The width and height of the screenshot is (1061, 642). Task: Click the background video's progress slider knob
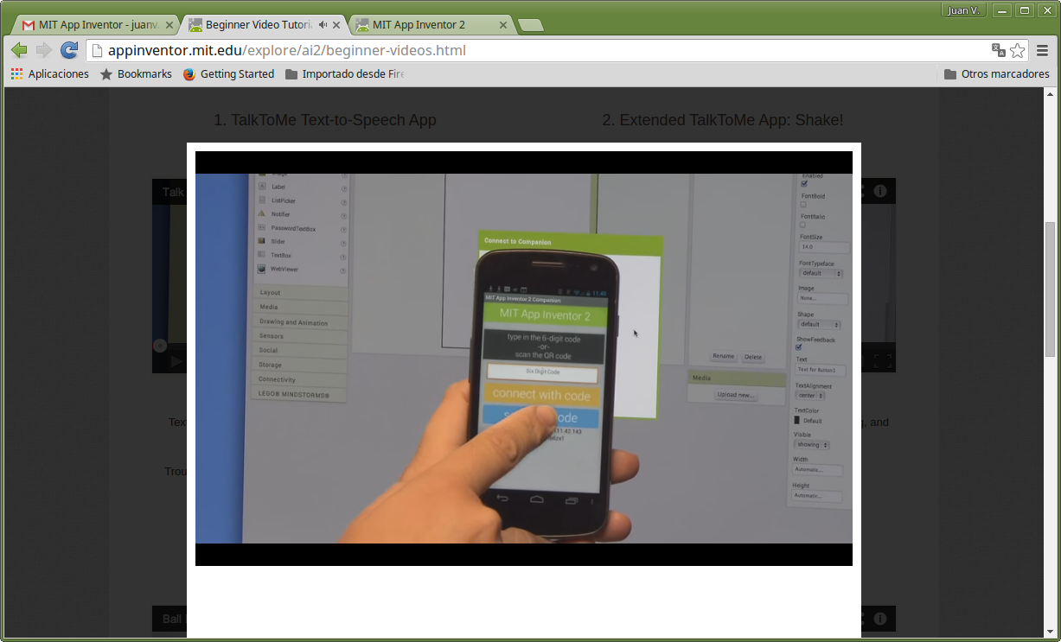(x=160, y=346)
